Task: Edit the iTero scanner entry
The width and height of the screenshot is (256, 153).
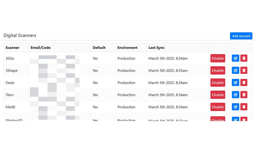Action: pyautogui.click(x=236, y=95)
